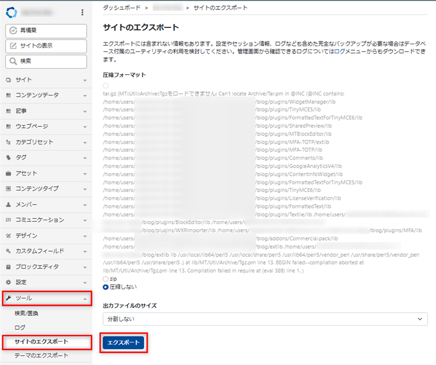
Task: Click the briefcase icon beside アセット
Action: click(8, 173)
